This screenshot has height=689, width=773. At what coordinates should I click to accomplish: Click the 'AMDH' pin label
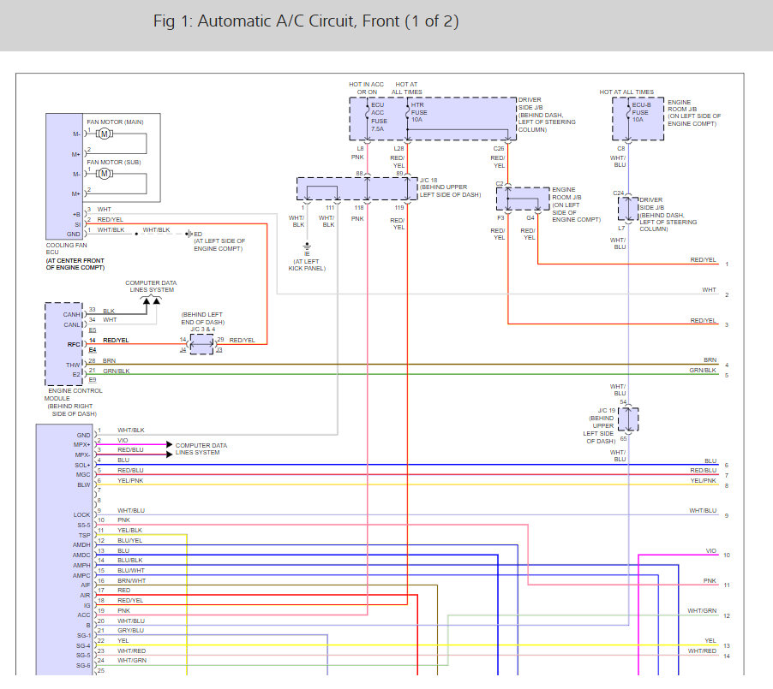pyautogui.click(x=81, y=544)
